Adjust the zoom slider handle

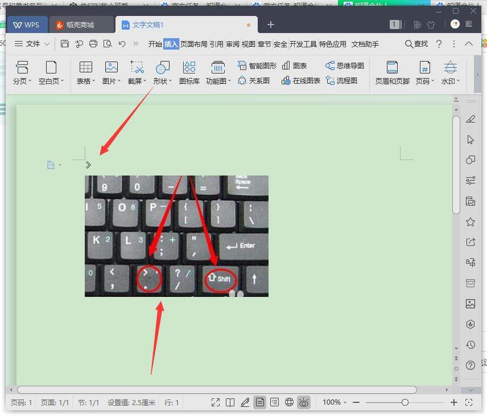405,402
